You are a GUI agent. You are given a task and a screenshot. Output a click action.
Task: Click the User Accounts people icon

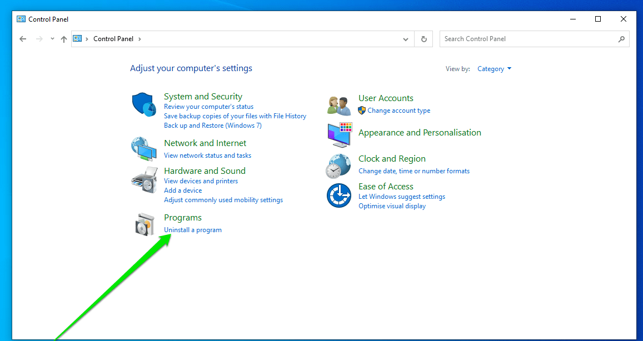338,104
